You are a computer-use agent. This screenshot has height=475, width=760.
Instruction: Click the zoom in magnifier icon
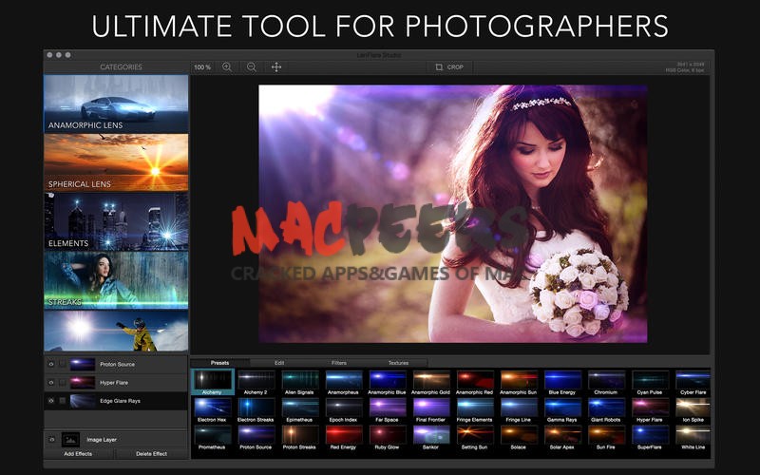pos(227,67)
